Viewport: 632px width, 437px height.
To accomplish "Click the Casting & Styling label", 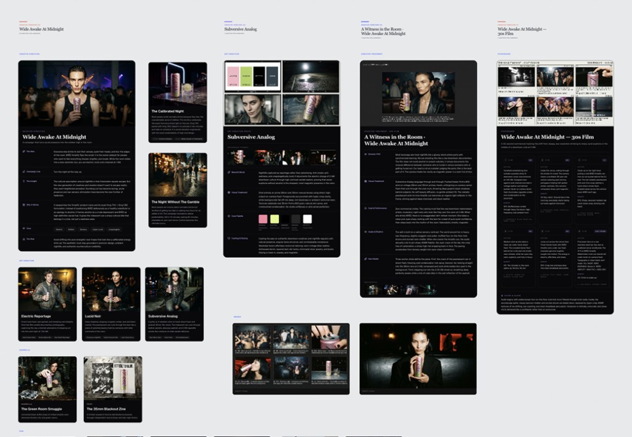I will [x=240, y=238].
